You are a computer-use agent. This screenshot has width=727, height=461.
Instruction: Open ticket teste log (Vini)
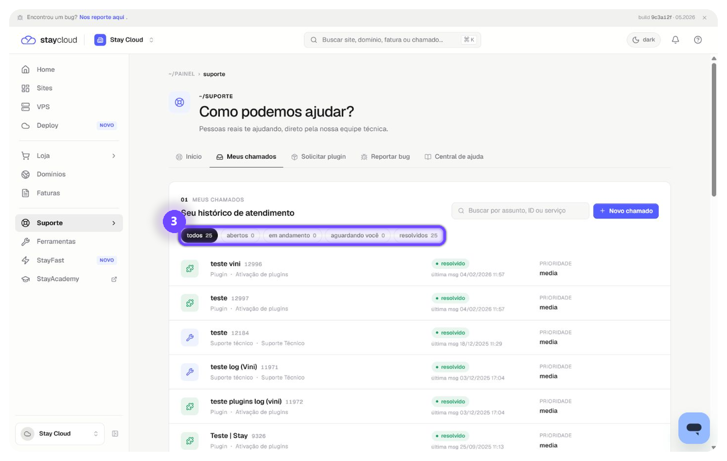click(420, 372)
